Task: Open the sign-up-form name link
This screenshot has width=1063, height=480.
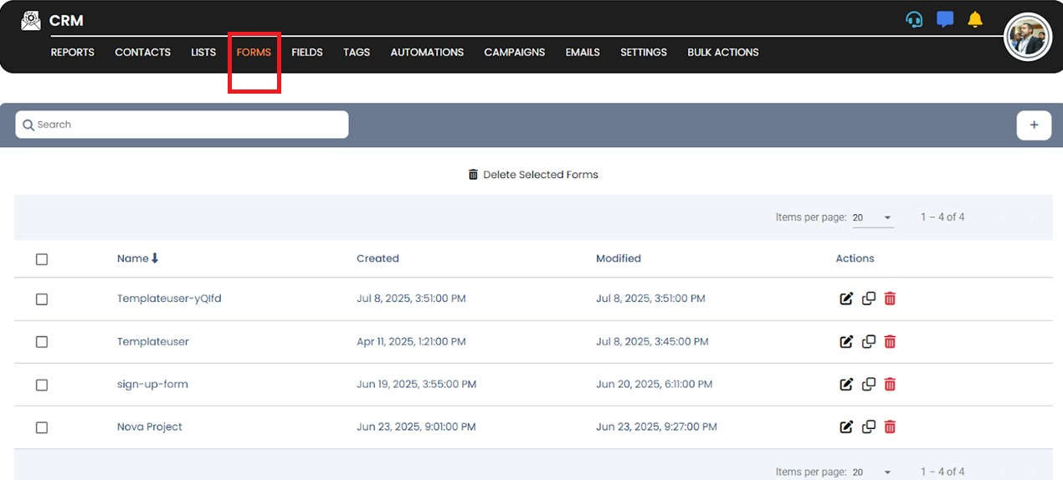Action: [x=152, y=385]
